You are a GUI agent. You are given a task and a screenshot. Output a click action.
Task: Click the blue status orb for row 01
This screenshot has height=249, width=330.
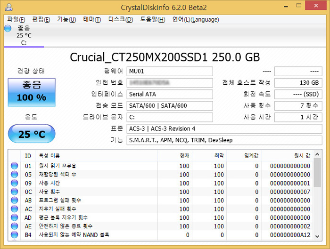(x=14, y=166)
